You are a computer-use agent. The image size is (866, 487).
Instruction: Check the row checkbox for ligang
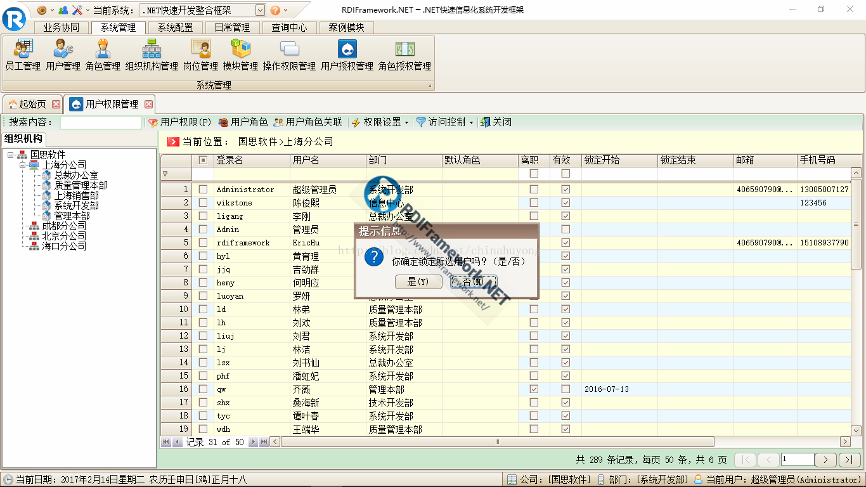coord(203,216)
